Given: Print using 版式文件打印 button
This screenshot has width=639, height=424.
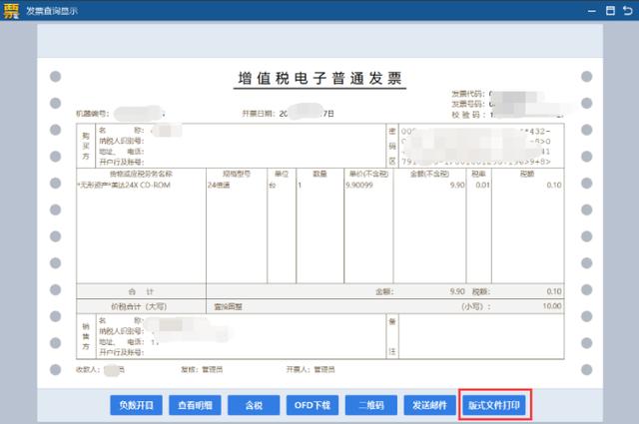Looking at the screenshot, I should pyautogui.click(x=494, y=405).
